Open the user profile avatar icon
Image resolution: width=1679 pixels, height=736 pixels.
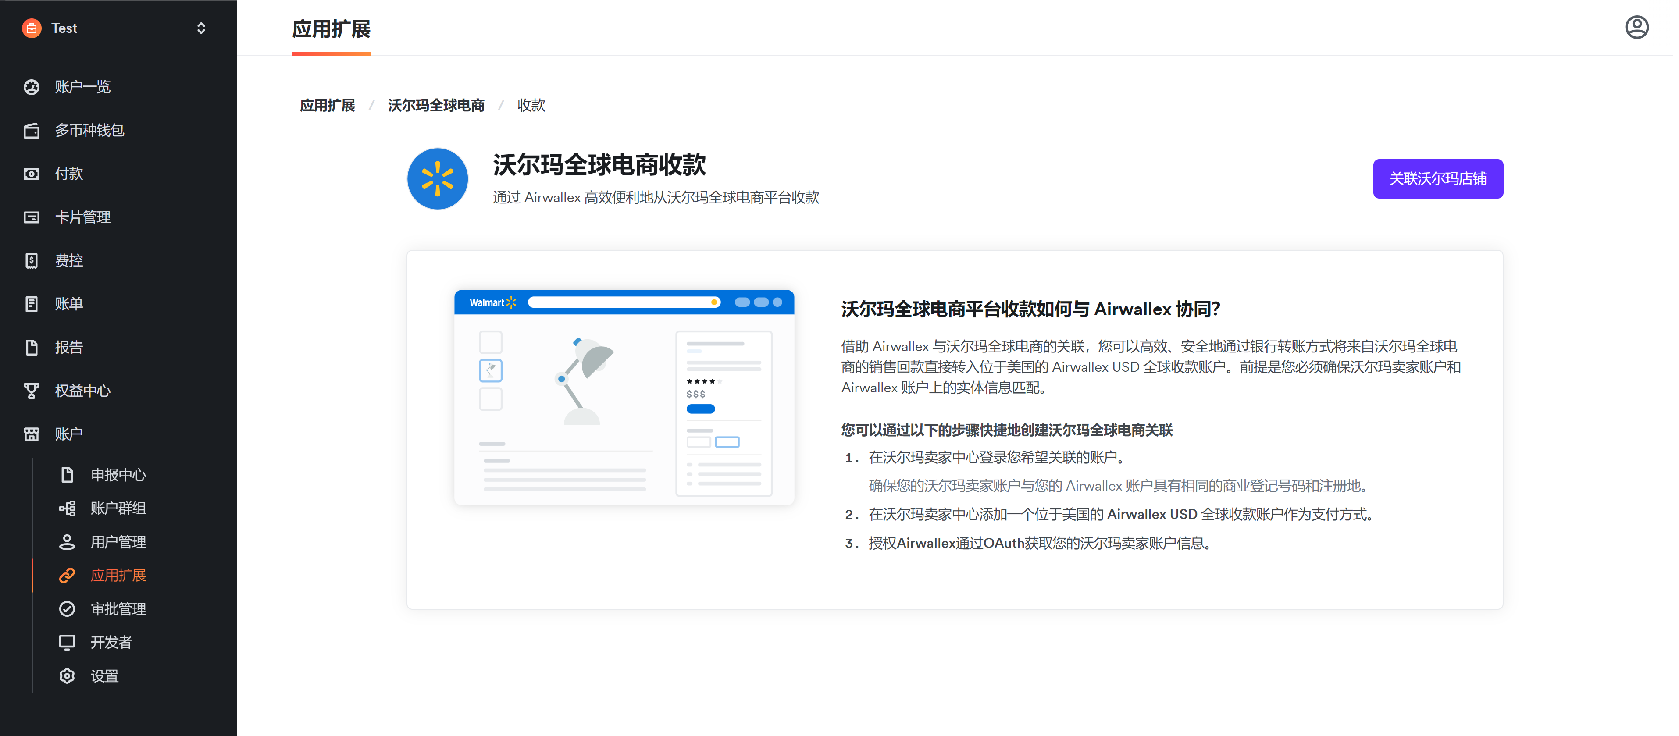coord(1636,28)
